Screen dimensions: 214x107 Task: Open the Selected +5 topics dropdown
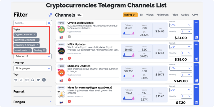[x=32, y=56]
